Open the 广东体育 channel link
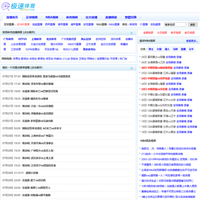Viewport: 200px width, 200px height. (8, 39)
